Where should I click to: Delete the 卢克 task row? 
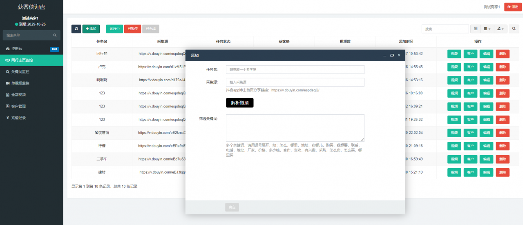tap(503, 67)
